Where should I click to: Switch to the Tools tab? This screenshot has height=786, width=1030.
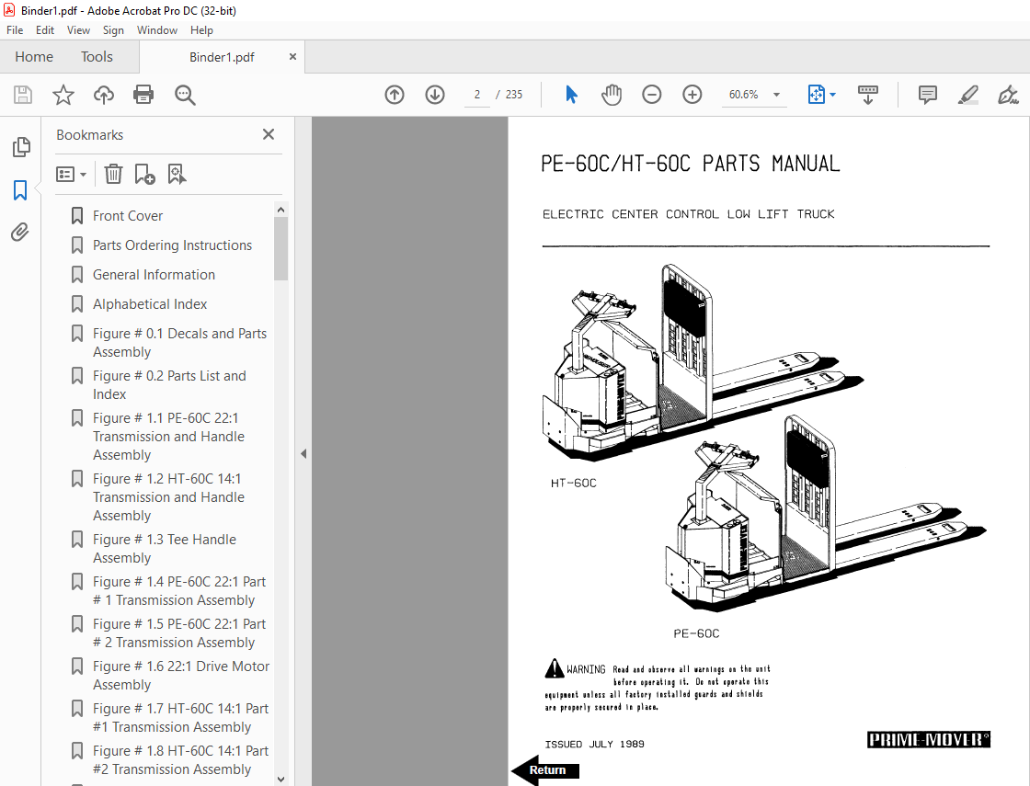point(97,57)
